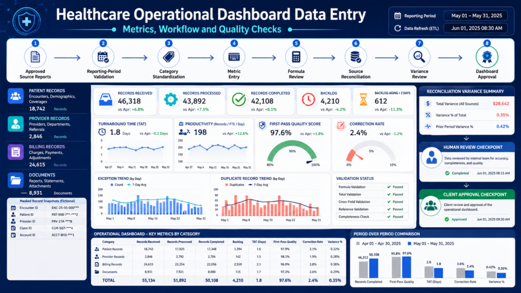Image resolution: width=521 pixels, height=293 pixels.
Task: Select the Source Reconciliation database icon
Action: (356, 57)
